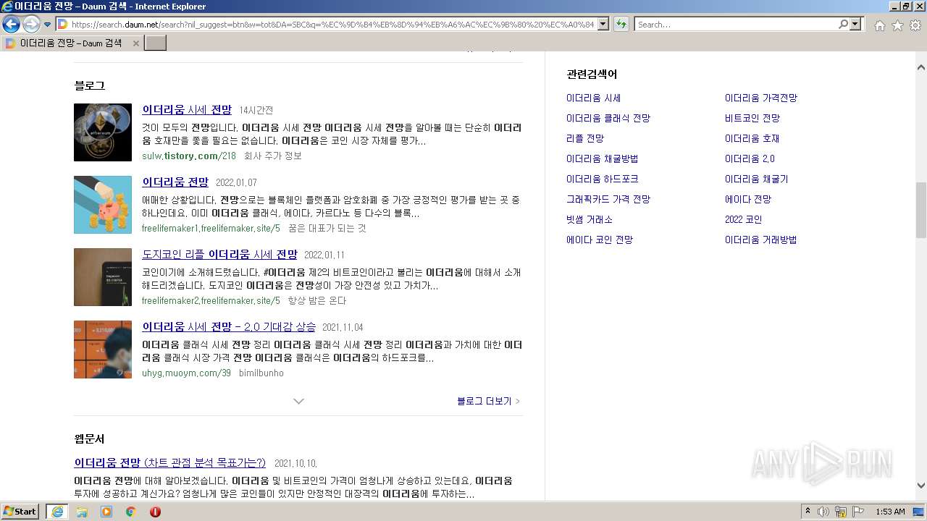Image resolution: width=927 pixels, height=521 pixels.
Task: Open the Windows Start button
Action: point(20,511)
